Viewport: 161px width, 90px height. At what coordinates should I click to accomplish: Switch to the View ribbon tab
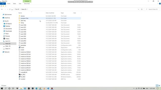click(x=20, y=3)
